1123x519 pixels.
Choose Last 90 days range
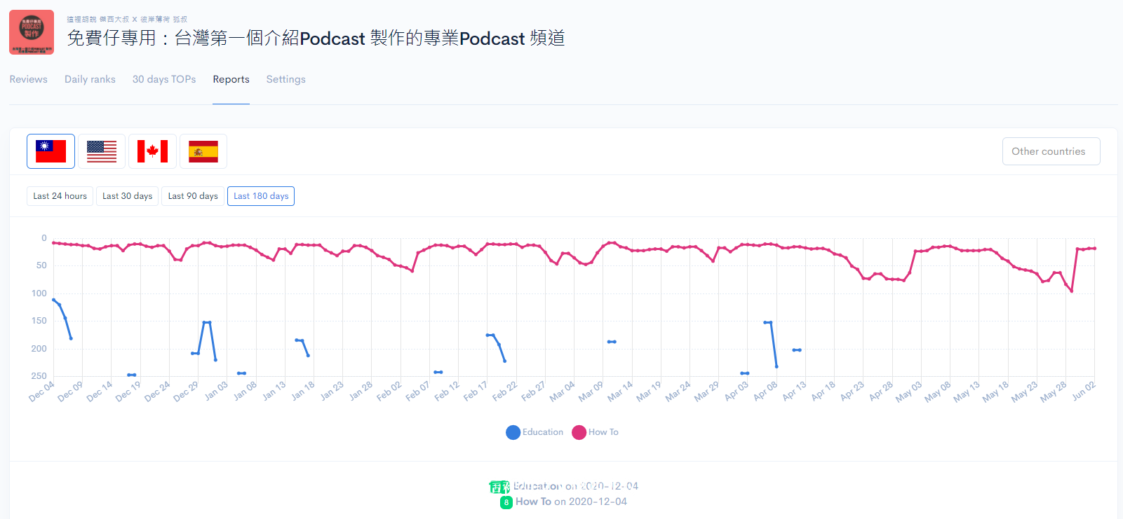193,196
